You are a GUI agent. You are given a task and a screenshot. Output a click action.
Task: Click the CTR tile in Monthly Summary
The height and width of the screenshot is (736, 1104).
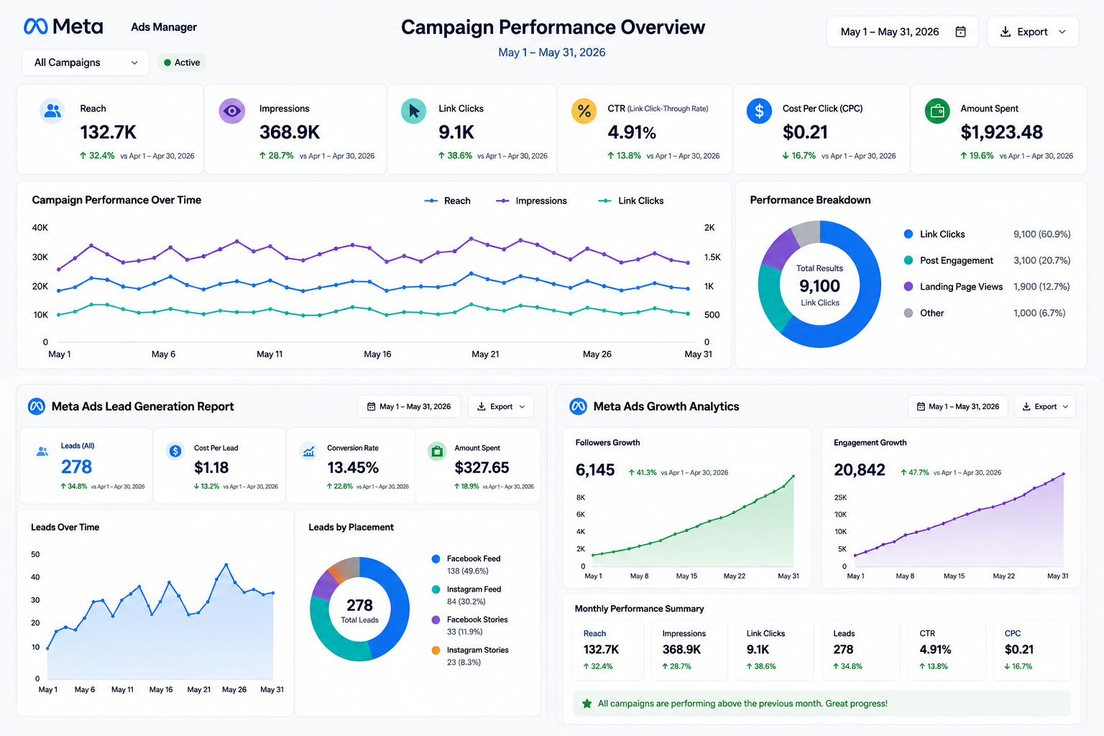(x=947, y=650)
